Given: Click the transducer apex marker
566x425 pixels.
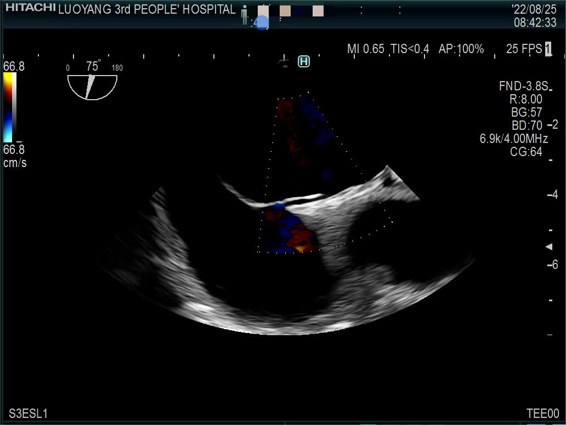Looking at the screenshot, I should point(284,61).
